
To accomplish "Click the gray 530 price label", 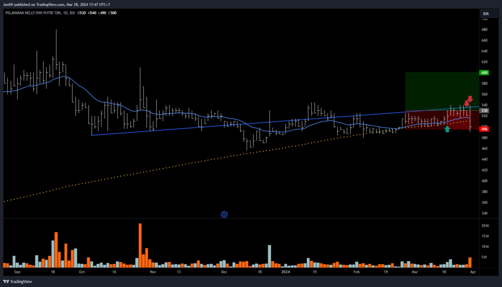I will (484, 111).
